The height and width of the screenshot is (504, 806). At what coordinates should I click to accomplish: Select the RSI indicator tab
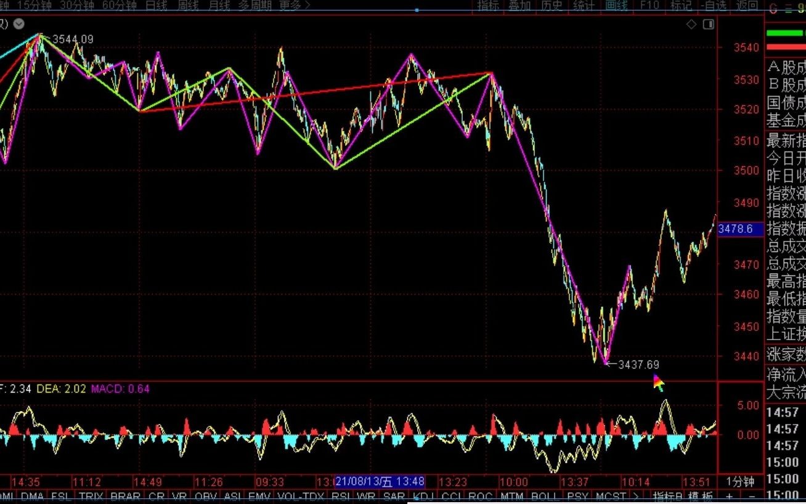[x=341, y=497]
